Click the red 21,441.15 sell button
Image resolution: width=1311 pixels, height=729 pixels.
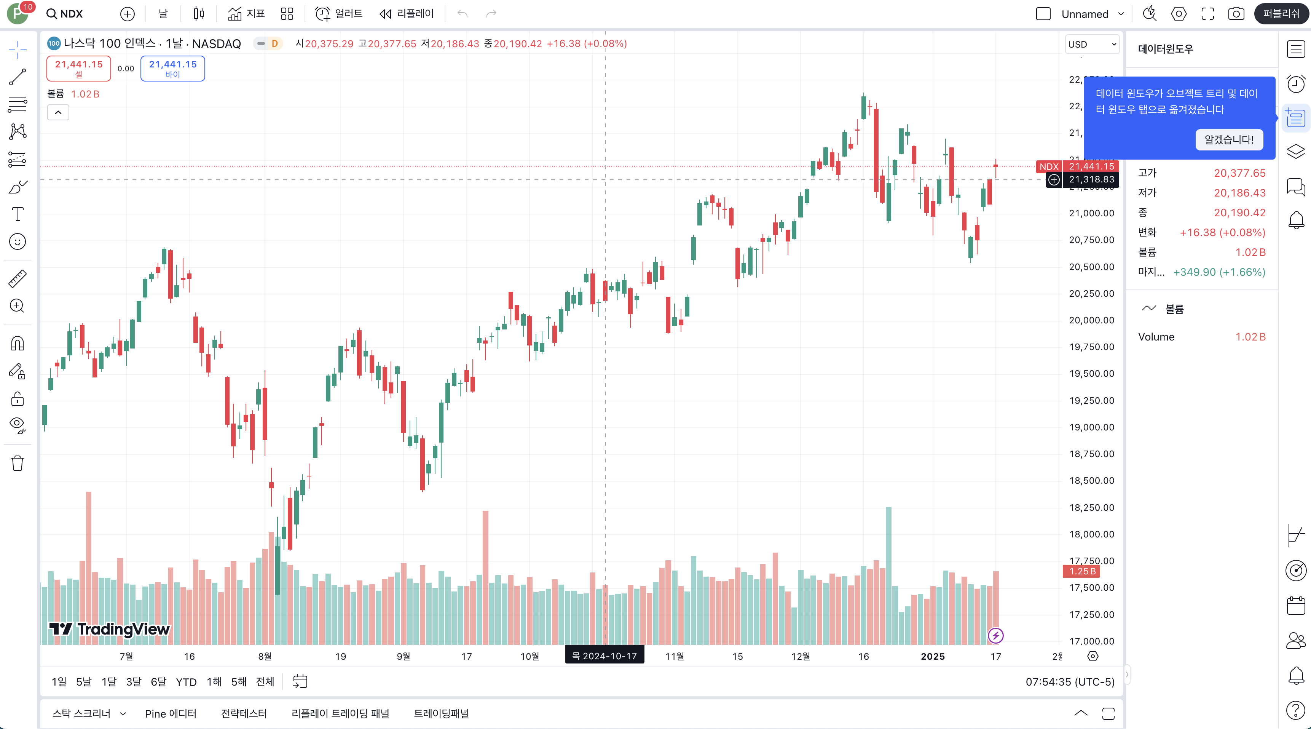coord(78,68)
